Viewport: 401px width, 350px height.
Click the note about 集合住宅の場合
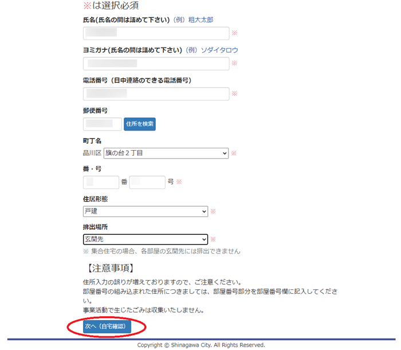(162, 251)
